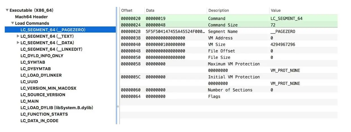Click the Value column header
Viewport: 351px width, 132px height.
276,10
